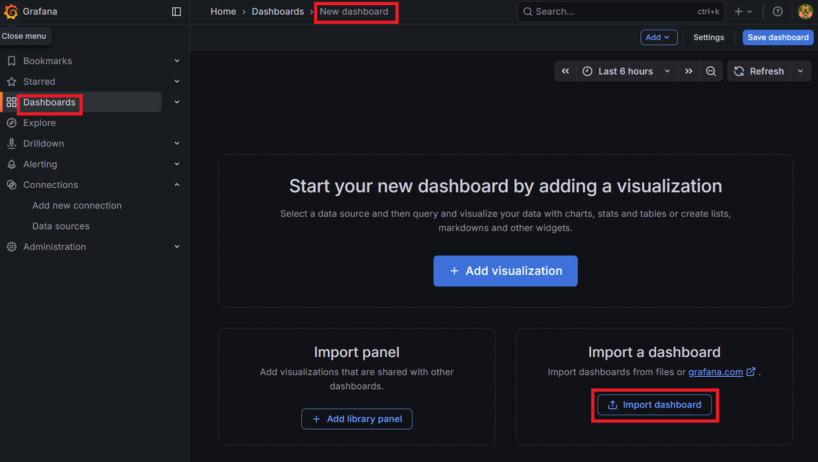Go to Home breadcrumb
The width and height of the screenshot is (818, 462).
[223, 12]
